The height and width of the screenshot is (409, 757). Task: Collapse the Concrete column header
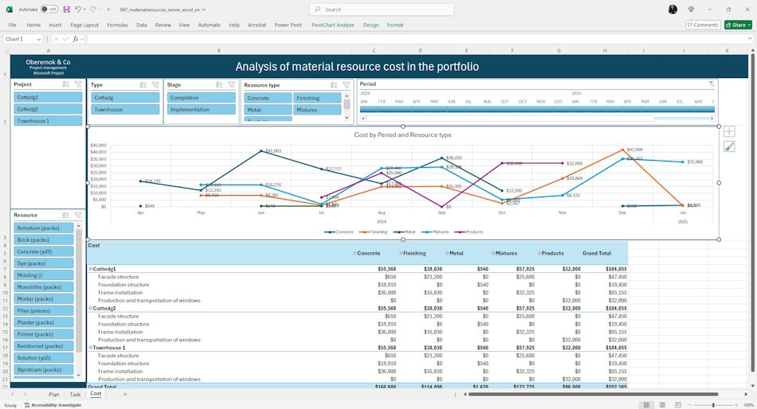point(355,253)
